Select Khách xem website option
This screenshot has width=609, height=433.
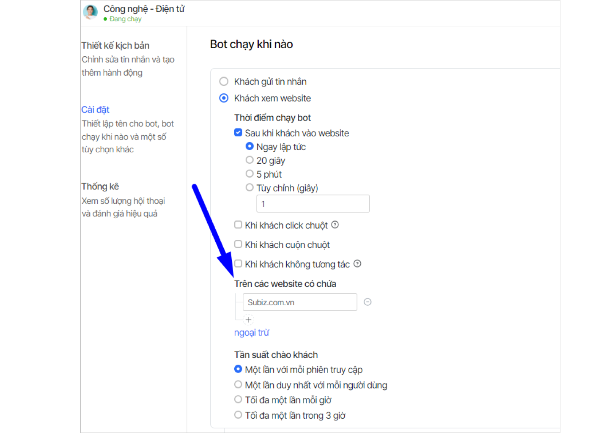pos(224,98)
